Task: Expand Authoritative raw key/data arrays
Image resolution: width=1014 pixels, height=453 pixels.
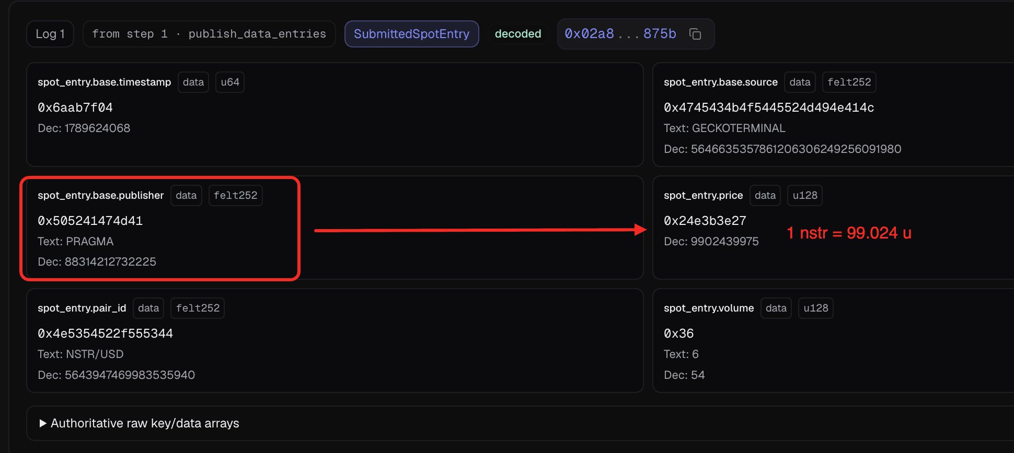Action: point(140,423)
